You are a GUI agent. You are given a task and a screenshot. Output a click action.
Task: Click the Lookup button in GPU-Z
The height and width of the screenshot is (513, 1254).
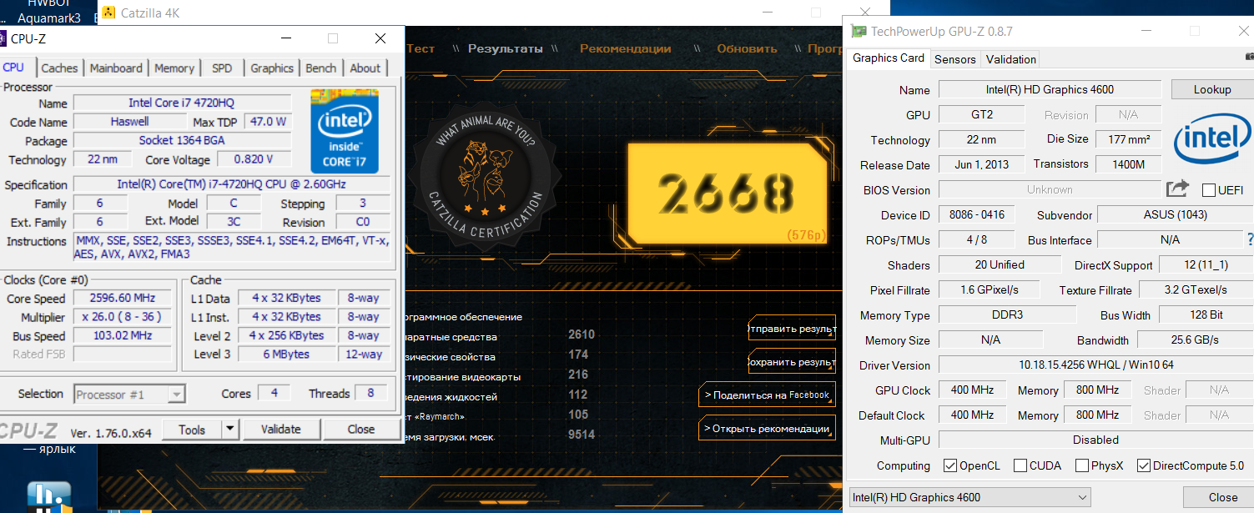pos(1212,89)
